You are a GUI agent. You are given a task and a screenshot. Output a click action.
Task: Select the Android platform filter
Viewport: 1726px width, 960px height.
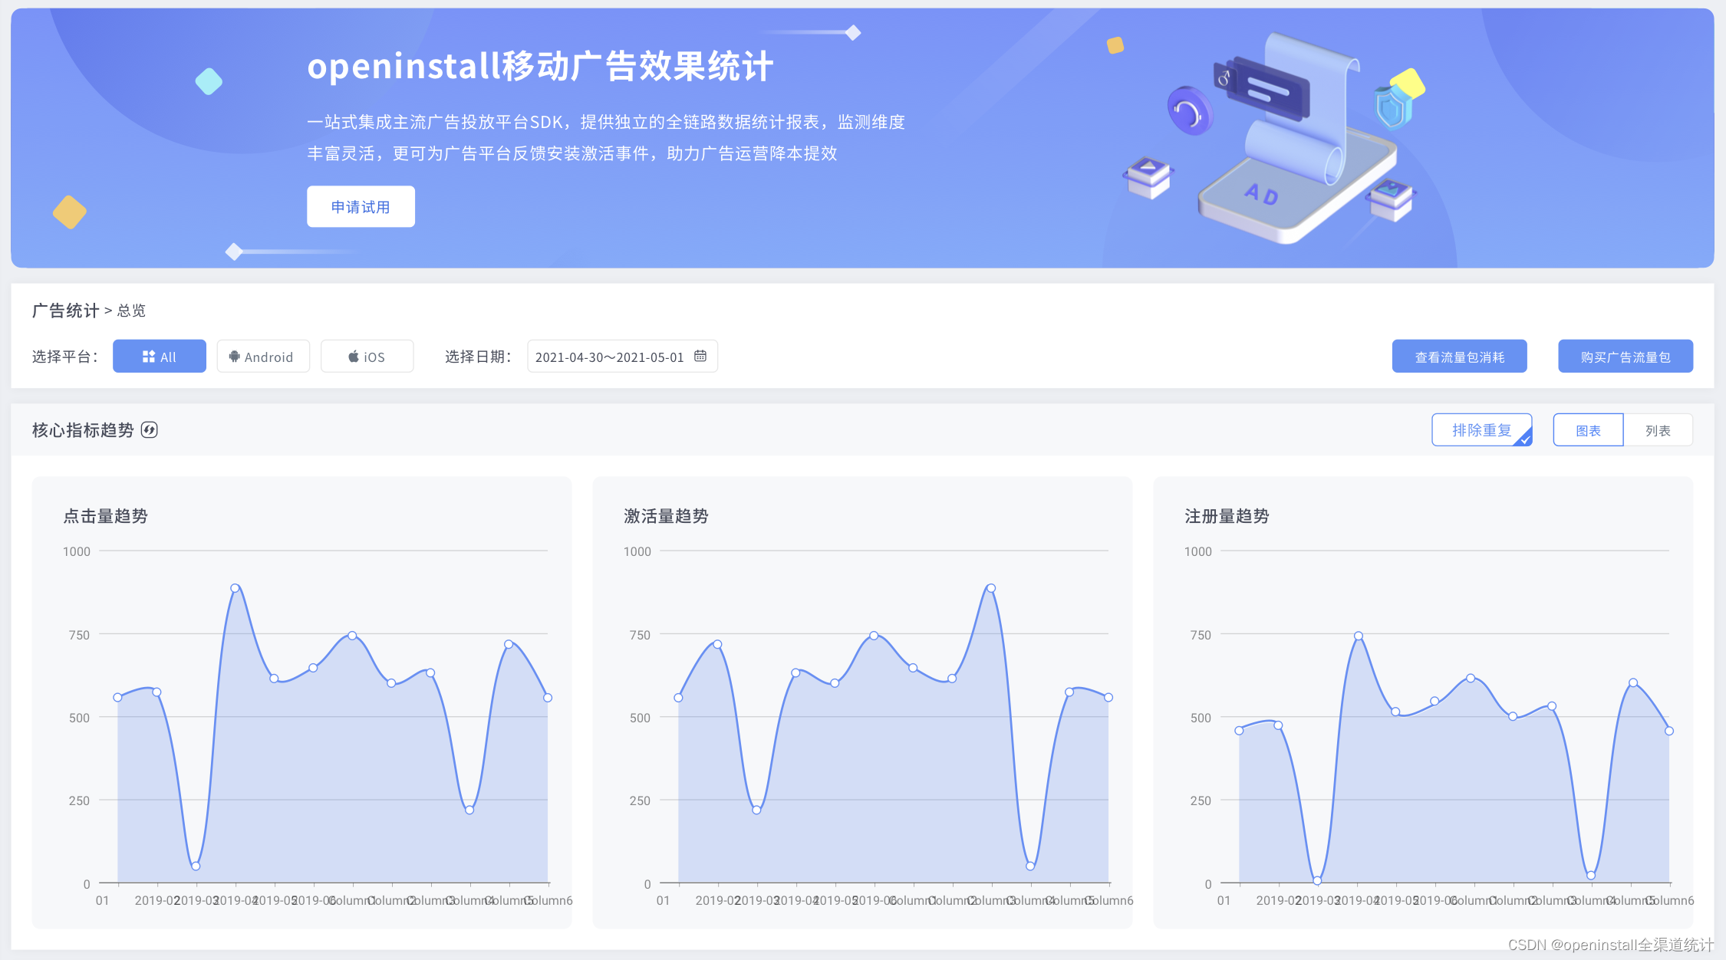click(x=262, y=357)
